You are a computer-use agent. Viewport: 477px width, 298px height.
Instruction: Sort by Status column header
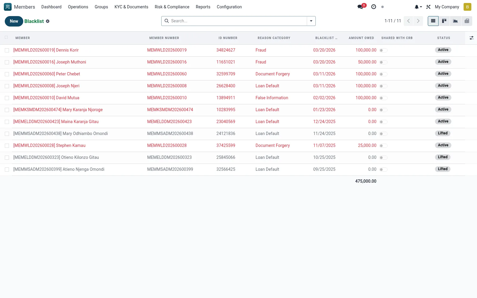(444, 38)
